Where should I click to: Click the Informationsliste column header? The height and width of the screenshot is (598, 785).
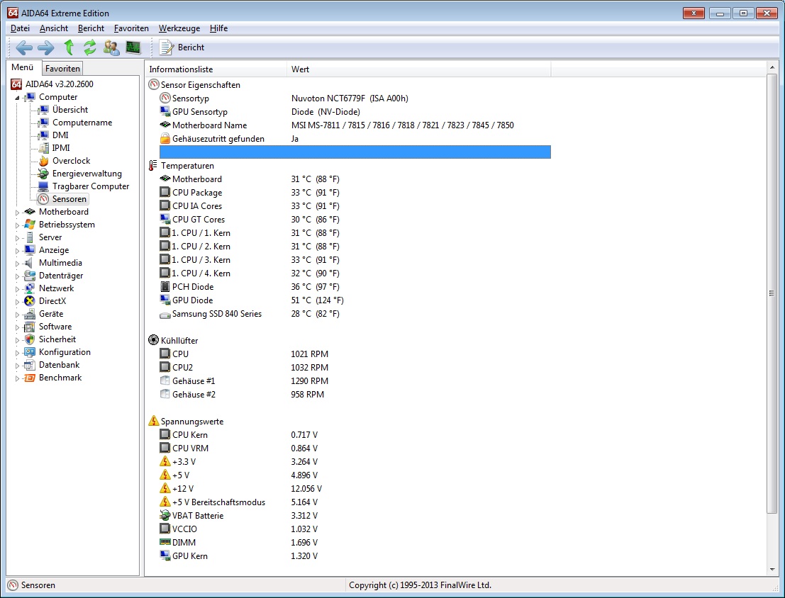point(216,69)
